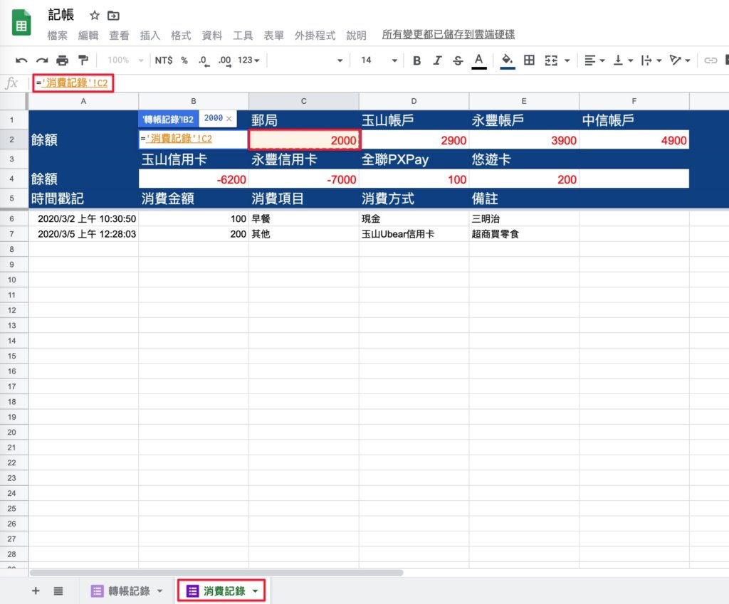Star the 記帳 document
This screenshot has height=604, width=729.
95,16
